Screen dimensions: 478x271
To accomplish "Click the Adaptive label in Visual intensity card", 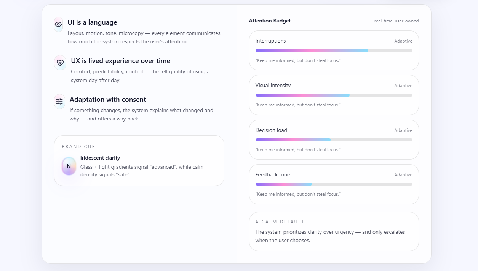I will [403, 86].
